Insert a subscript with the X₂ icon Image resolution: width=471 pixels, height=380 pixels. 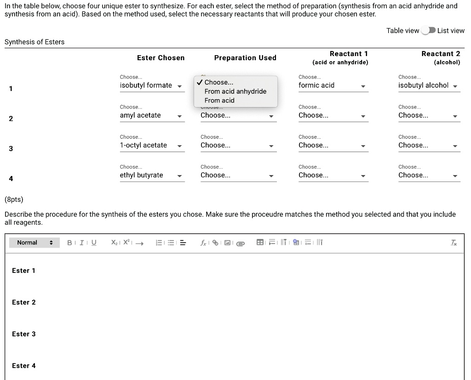114,242
